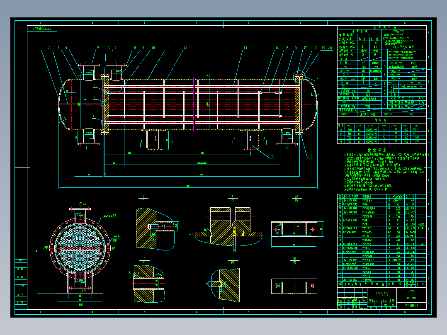Click part callout number 20
The image size is (447, 335).
click(330, 48)
